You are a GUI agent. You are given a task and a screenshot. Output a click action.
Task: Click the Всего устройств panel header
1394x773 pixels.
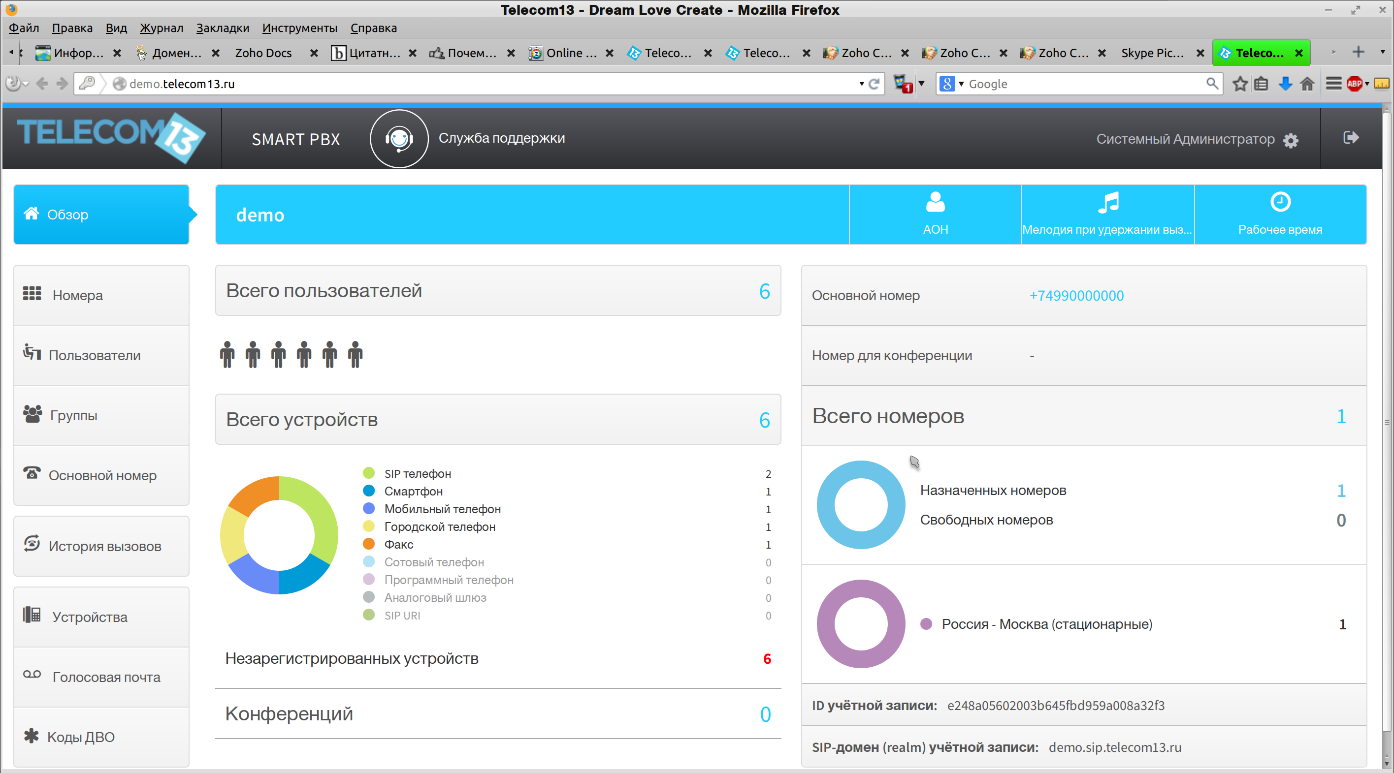click(498, 419)
